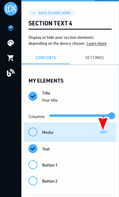
Task: Click the WS logo icon
Action: (11, 9)
